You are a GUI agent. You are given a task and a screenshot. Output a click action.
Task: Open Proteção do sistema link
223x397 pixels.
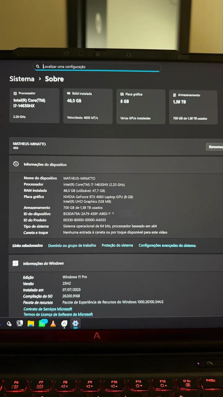pos(117,245)
